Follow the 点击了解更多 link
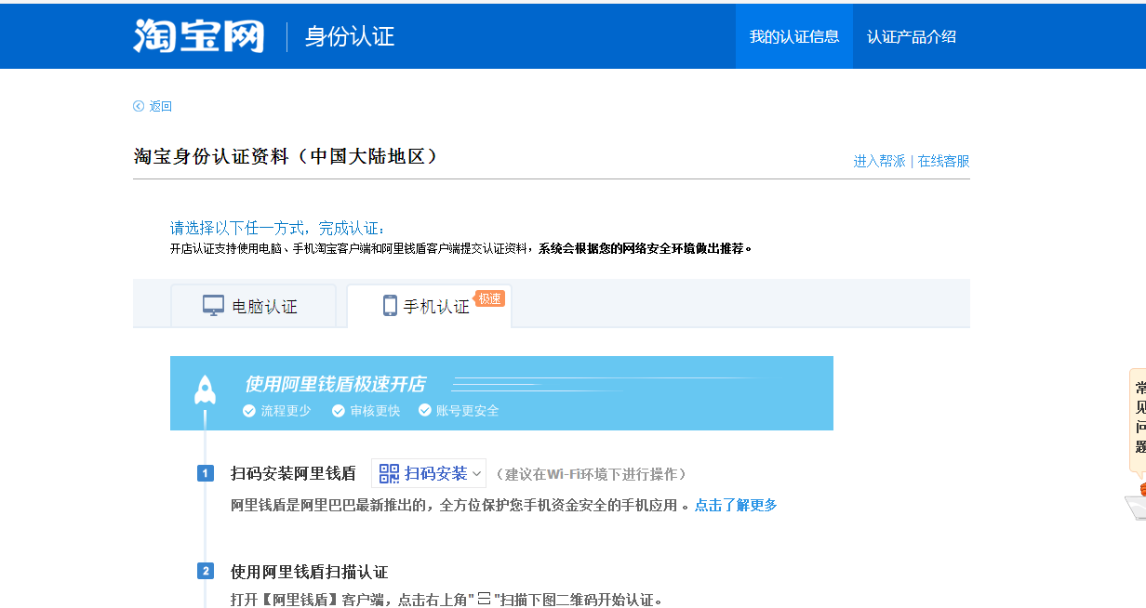Image resolution: width=1146 pixels, height=608 pixels. point(735,505)
